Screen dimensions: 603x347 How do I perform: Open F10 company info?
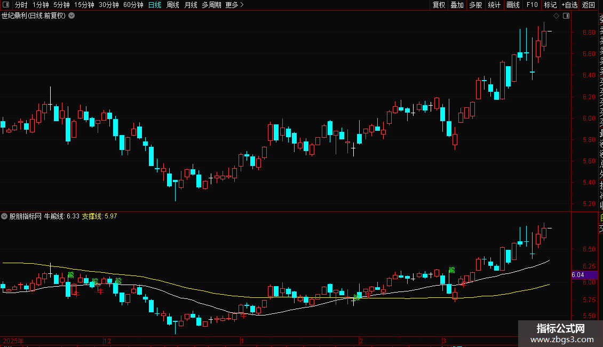tap(532, 5)
